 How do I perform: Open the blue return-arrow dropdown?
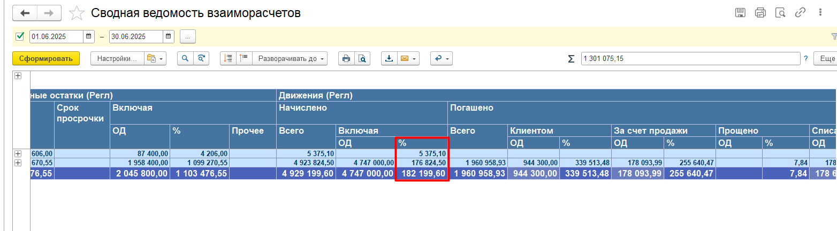[442, 58]
